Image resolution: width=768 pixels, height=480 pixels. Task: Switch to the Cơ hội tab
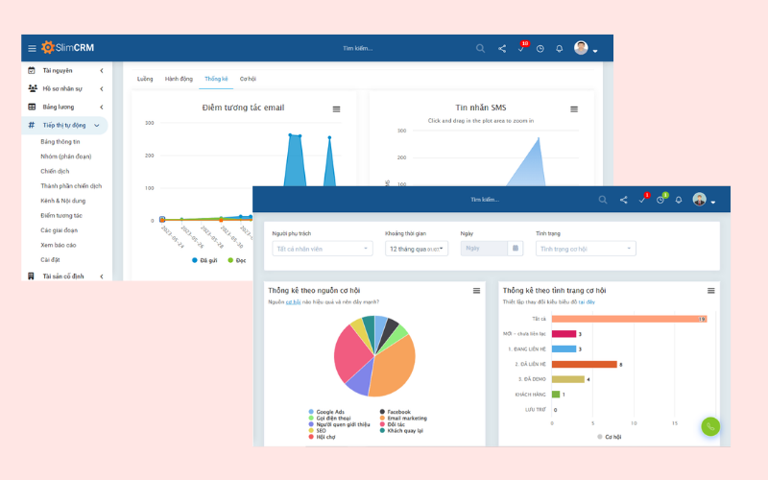click(248, 79)
